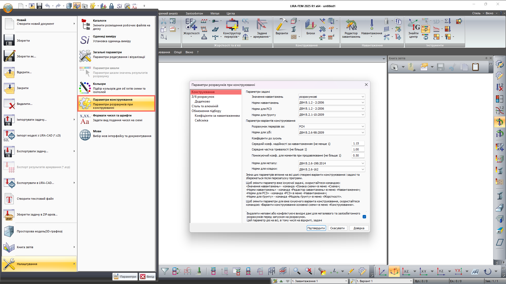Click the Скасувати button in dialog
Image resolution: width=506 pixels, height=284 pixels.
click(x=337, y=228)
